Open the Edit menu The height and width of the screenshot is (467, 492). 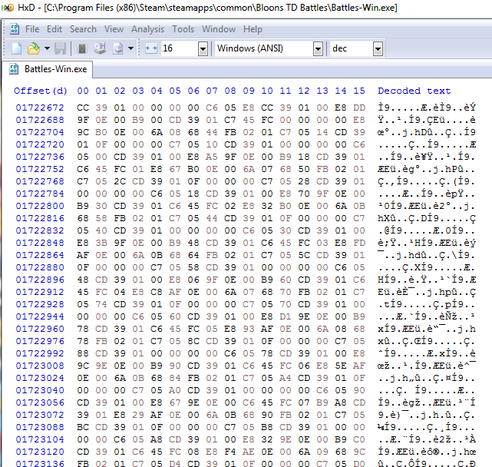click(54, 29)
